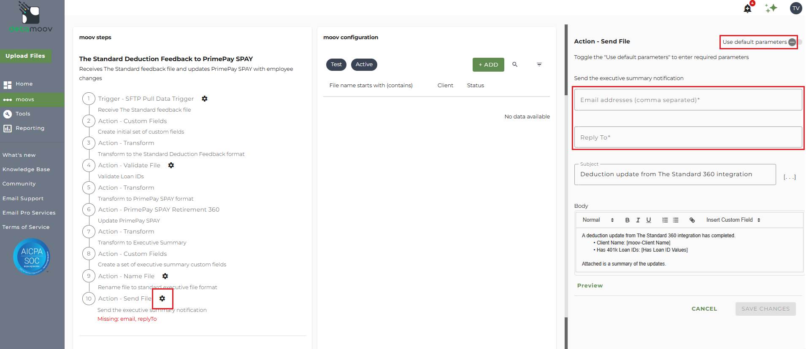Image resolution: width=806 pixels, height=349 pixels.
Task: Select step 10 Action - Send File
Action: (x=124, y=298)
